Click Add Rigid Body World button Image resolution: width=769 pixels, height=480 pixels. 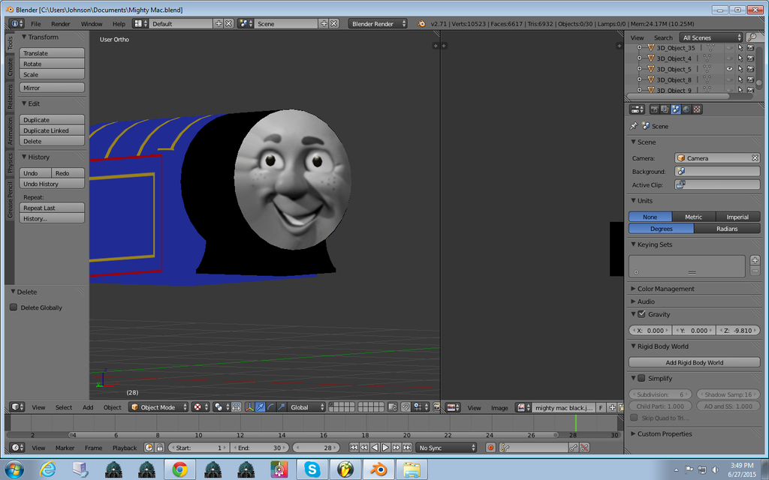[x=695, y=362]
